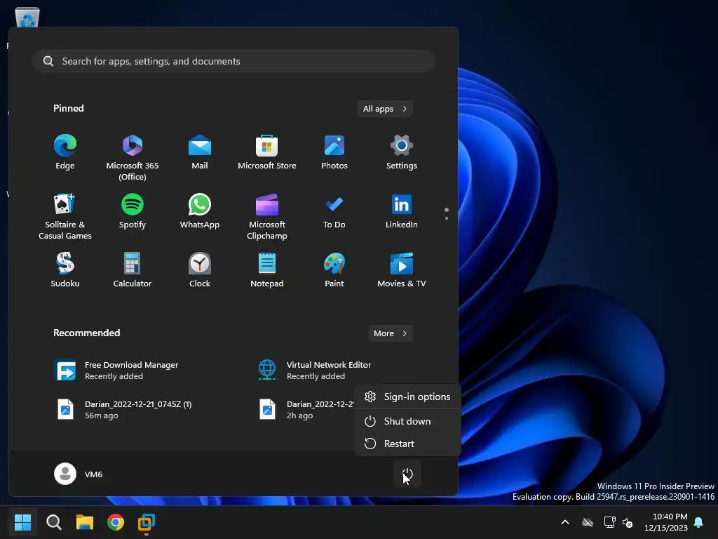
Task: Open OneDrive tray icon
Action: tap(588, 522)
